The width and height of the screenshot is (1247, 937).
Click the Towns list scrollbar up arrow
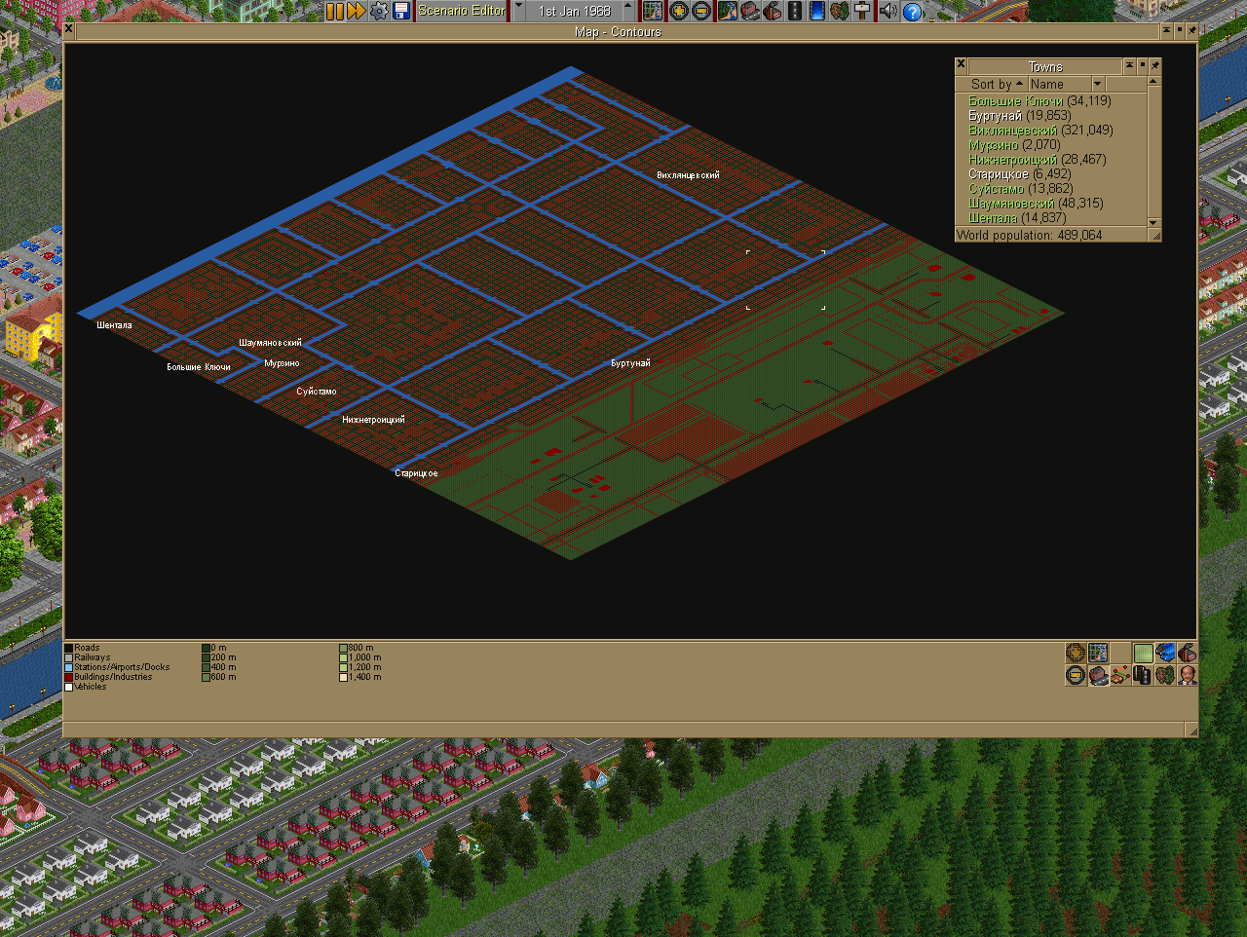[1154, 82]
